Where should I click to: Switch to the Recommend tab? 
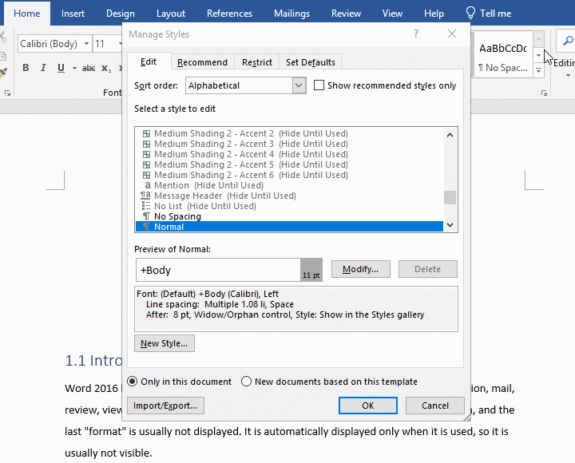click(x=202, y=62)
